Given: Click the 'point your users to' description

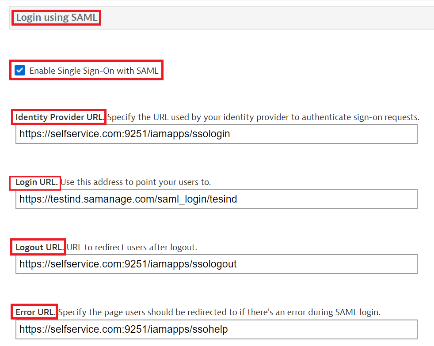Looking at the screenshot, I should [x=177, y=182].
